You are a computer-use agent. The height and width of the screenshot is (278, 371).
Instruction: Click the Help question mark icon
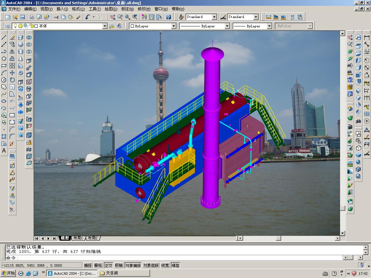tap(168, 17)
